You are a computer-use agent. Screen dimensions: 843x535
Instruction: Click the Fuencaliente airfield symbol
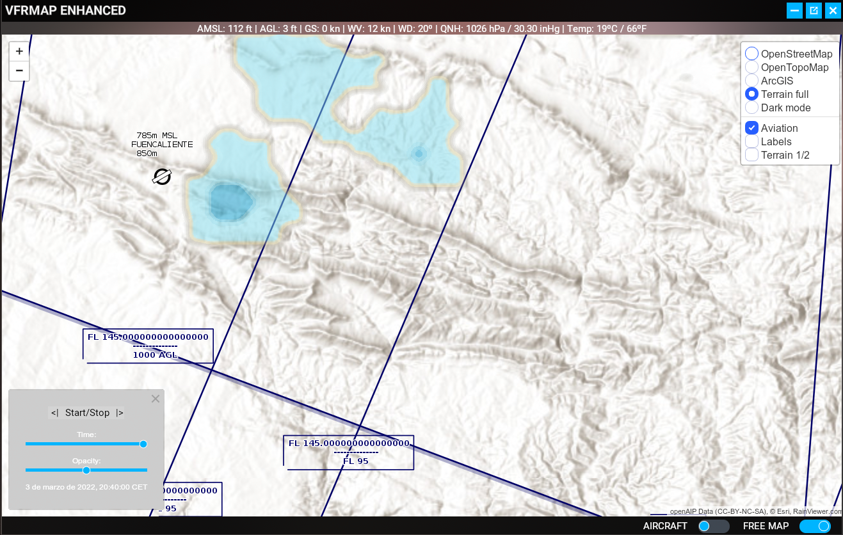[x=162, y=177]
